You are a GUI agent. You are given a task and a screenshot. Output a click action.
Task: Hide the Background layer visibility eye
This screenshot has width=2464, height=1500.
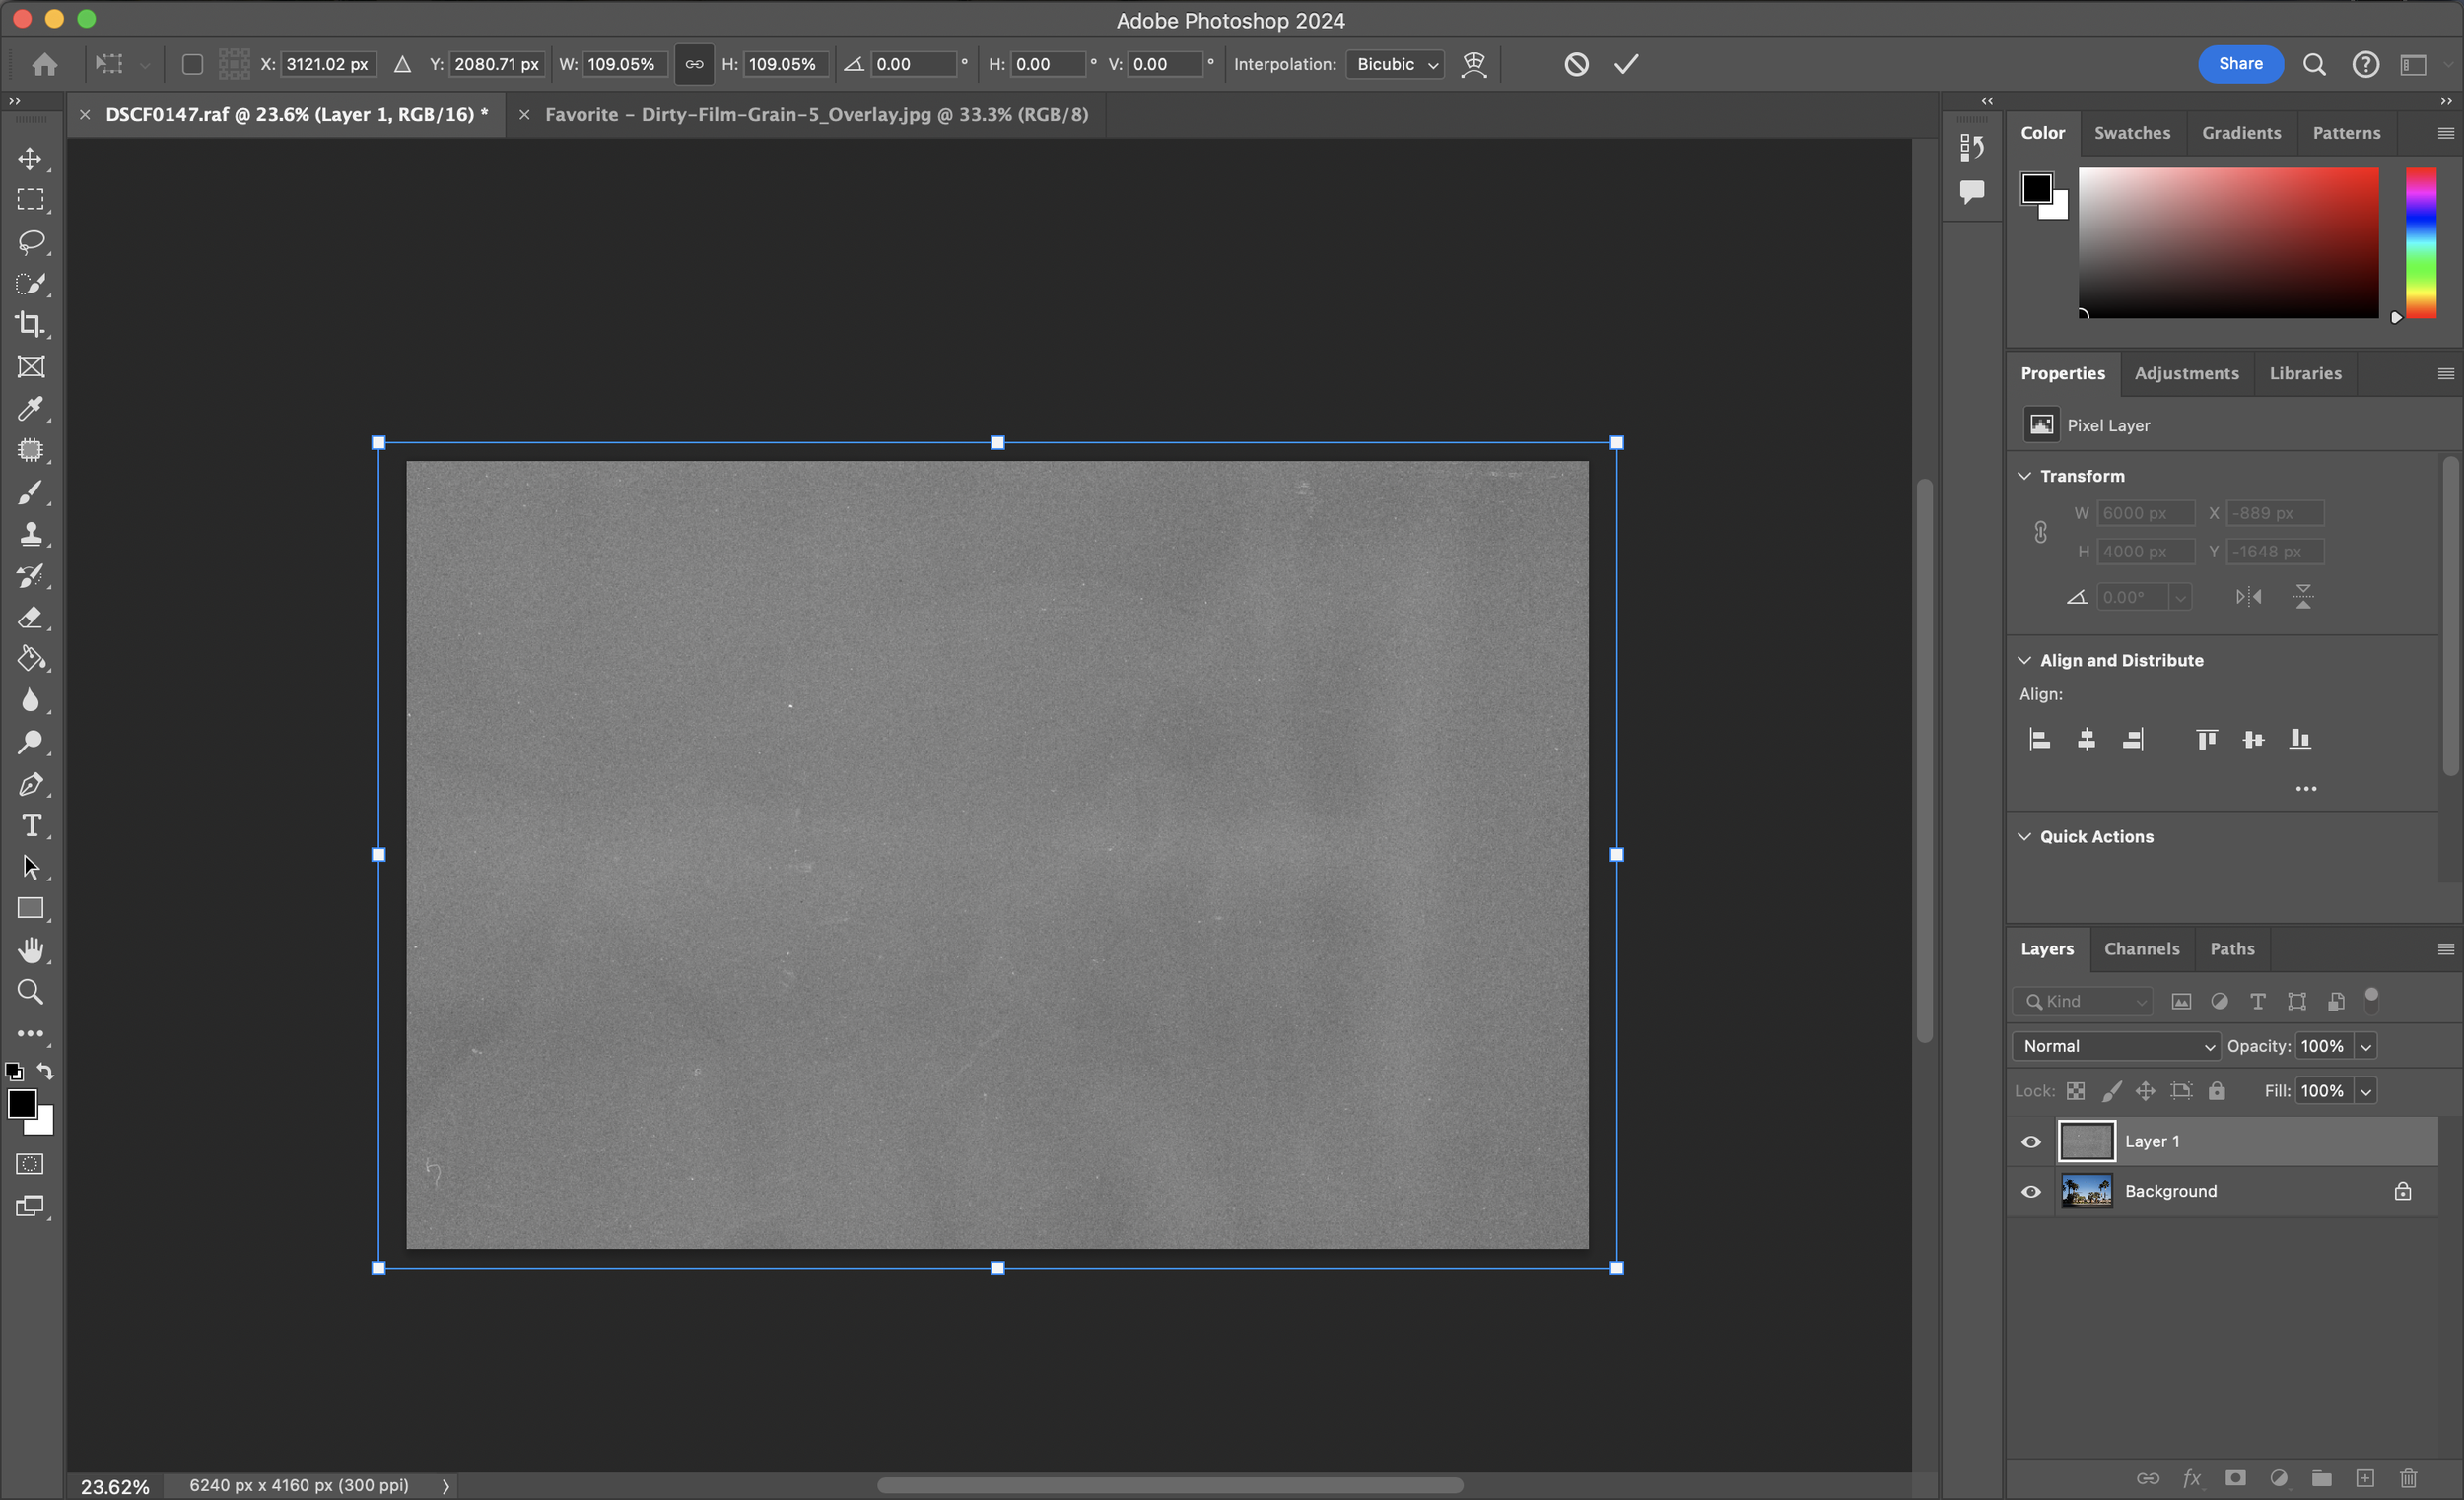pos(2031,1191)
